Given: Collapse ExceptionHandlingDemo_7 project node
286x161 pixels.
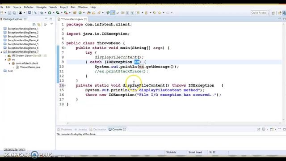Looking at the screenshot, I should pyautogui.click(x=2, y=52).
